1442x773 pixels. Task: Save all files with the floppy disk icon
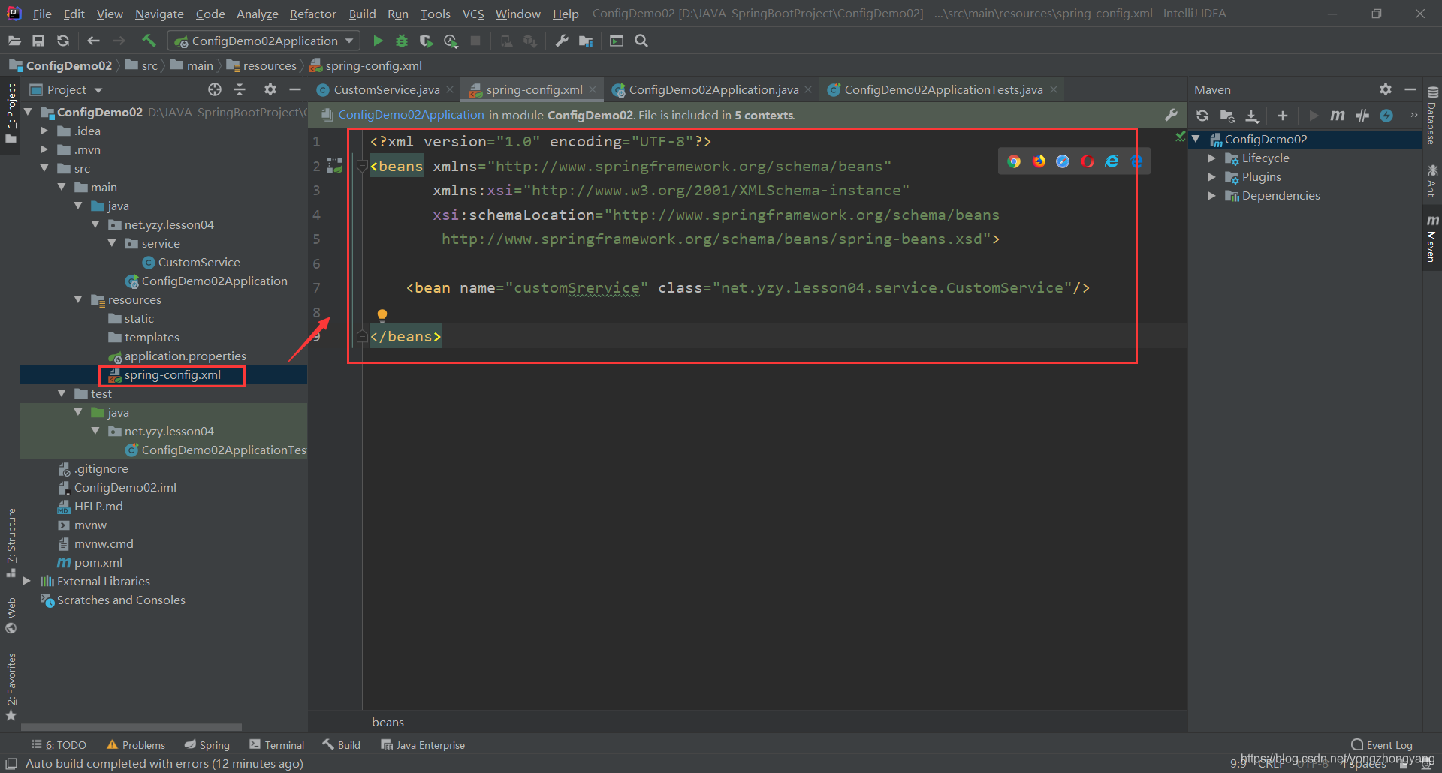click(38, 41)
